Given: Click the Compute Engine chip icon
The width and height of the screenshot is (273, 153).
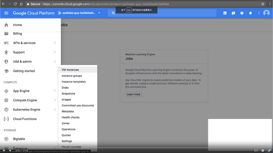Looking at the screenshot, I should click(6, 100).
